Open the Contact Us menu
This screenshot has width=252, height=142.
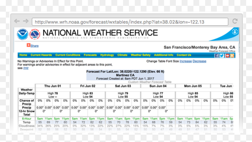[x=184, y=55]
